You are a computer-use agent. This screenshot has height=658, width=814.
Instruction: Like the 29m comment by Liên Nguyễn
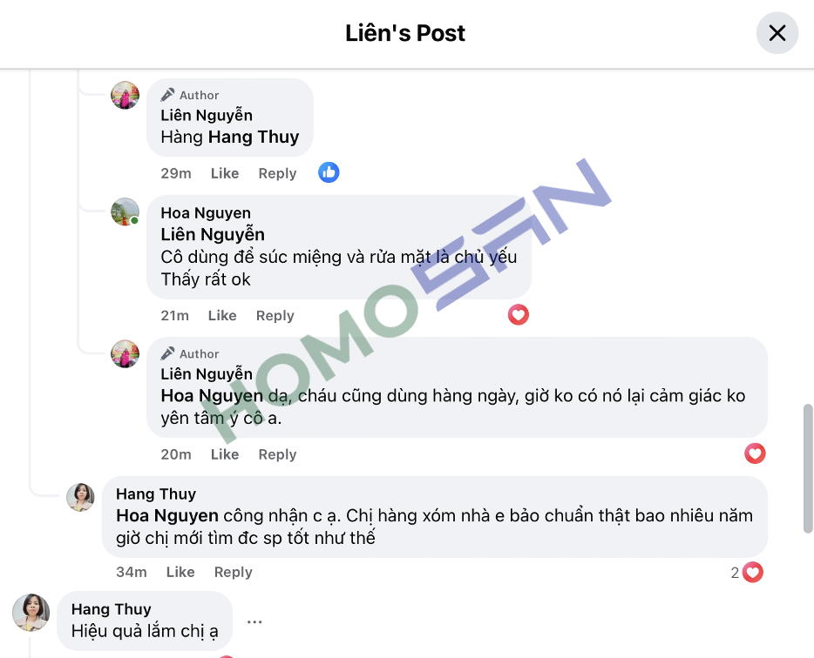225,173
